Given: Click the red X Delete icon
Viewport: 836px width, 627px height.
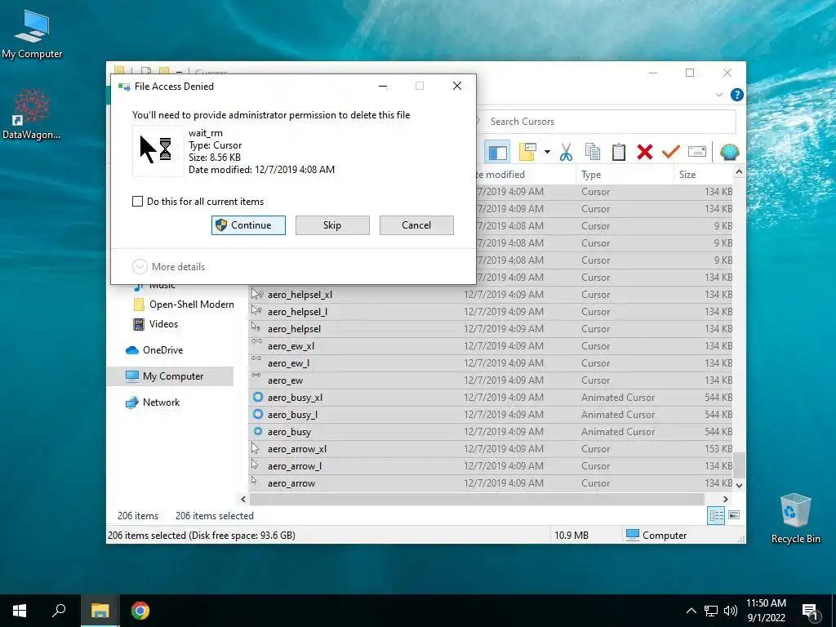Looking at the screenshot, I should click(x=645, y=152).
